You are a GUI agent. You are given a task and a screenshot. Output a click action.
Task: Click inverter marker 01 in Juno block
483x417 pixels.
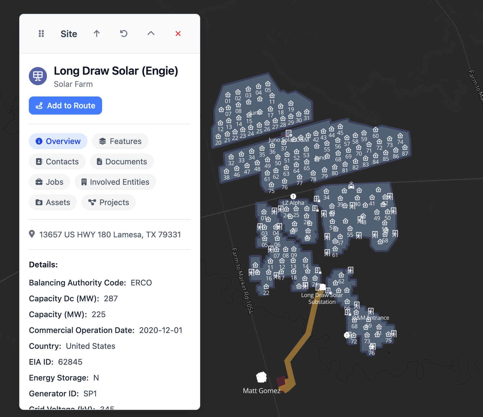(228, 94)
